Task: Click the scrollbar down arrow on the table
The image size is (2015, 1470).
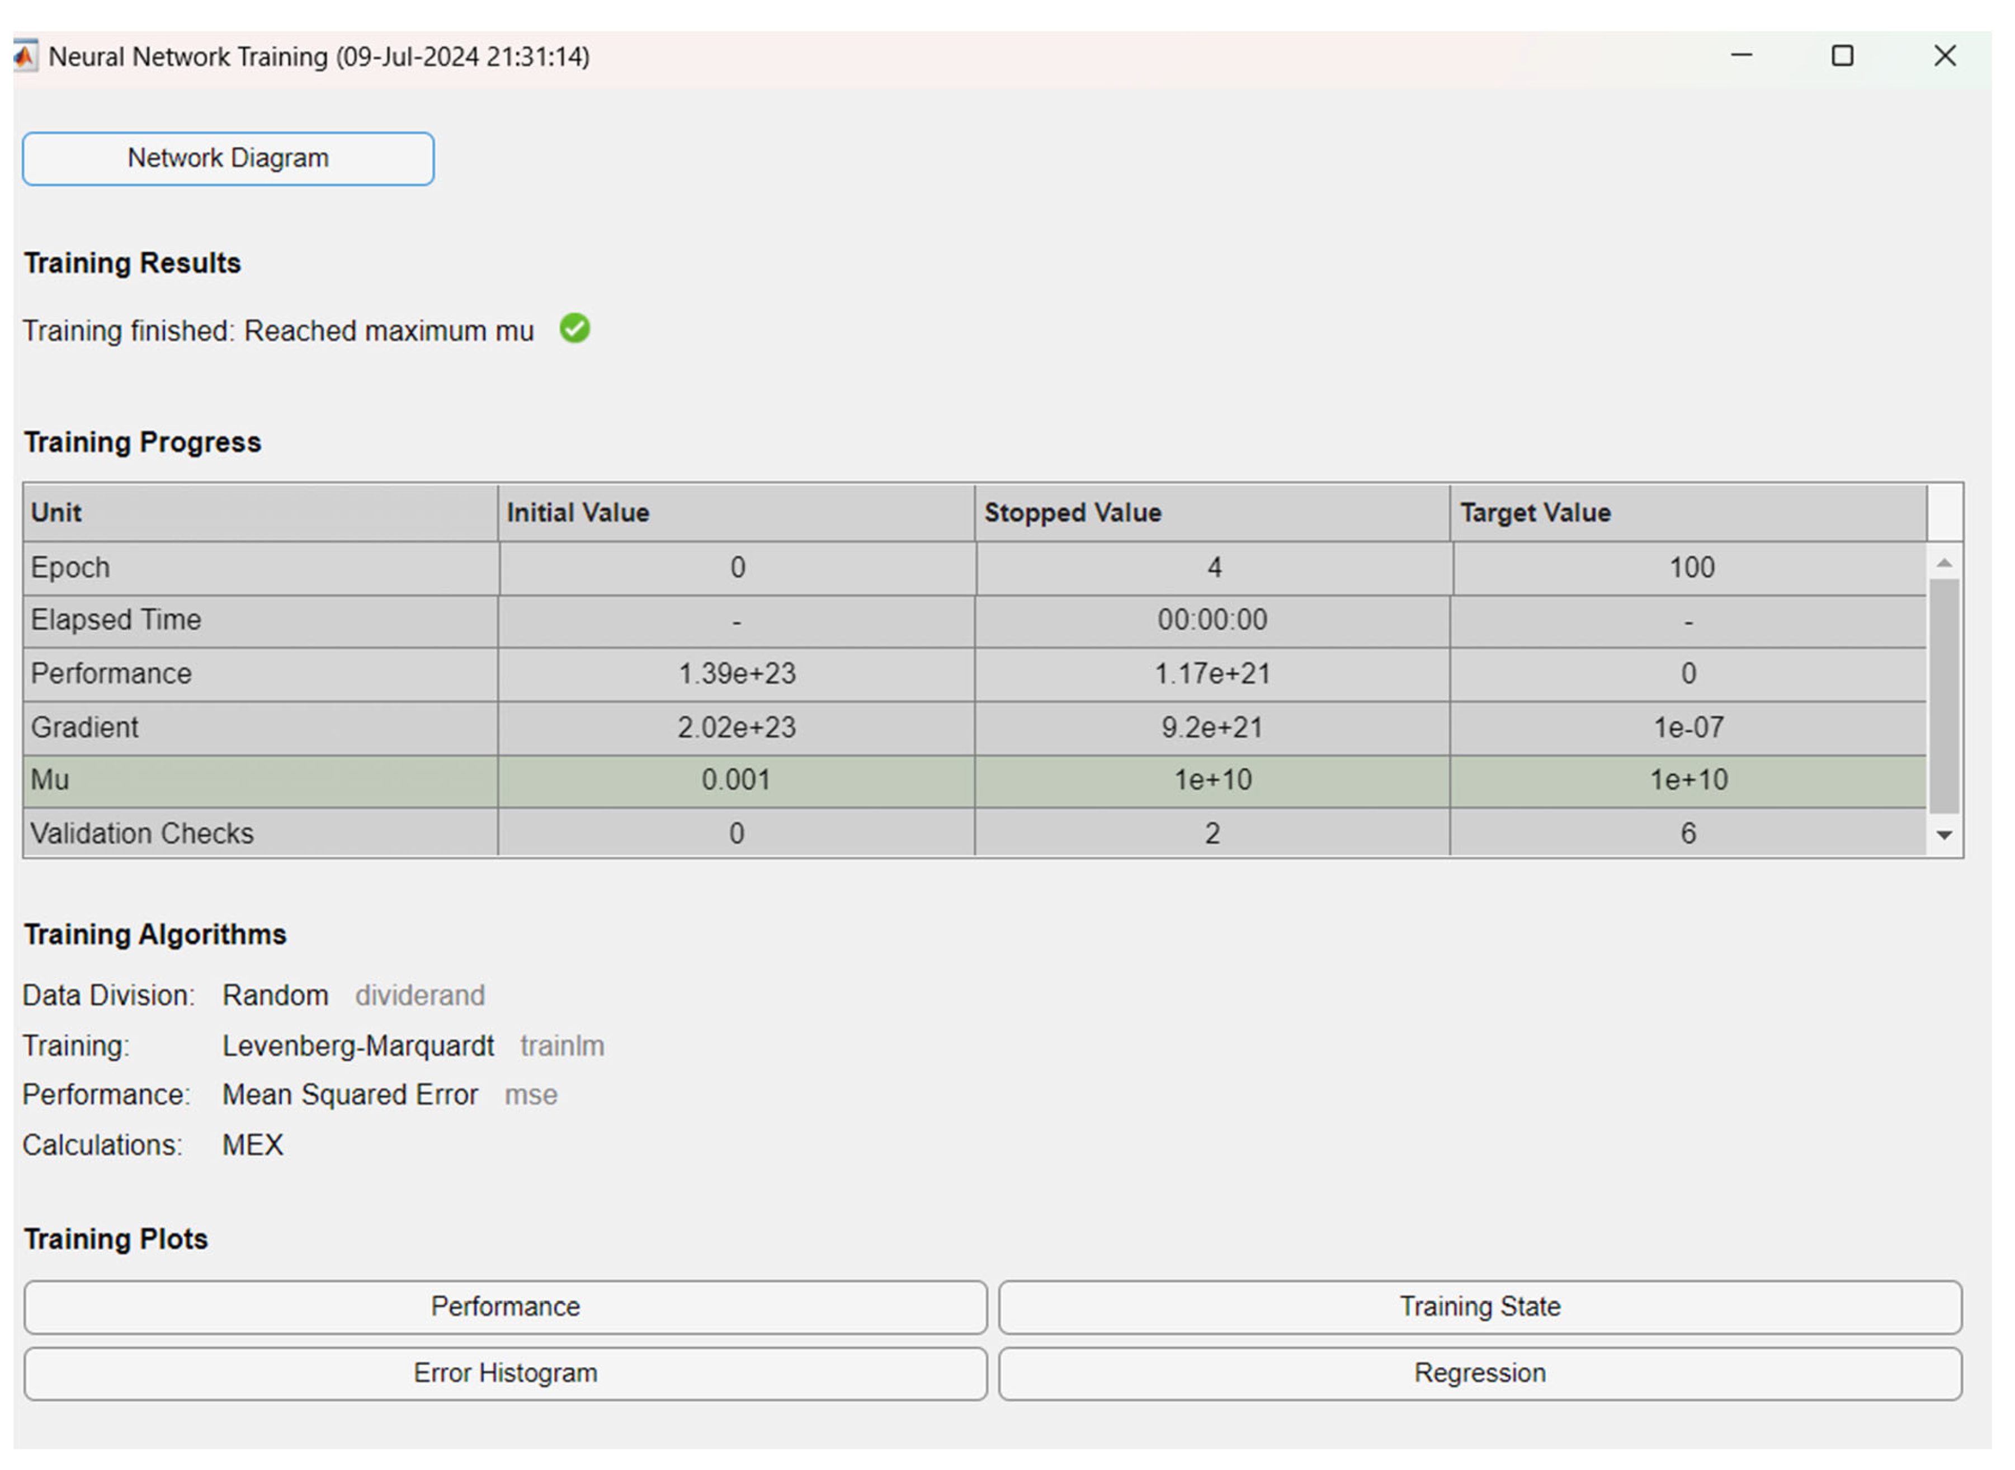Action: click(1945, 835)
